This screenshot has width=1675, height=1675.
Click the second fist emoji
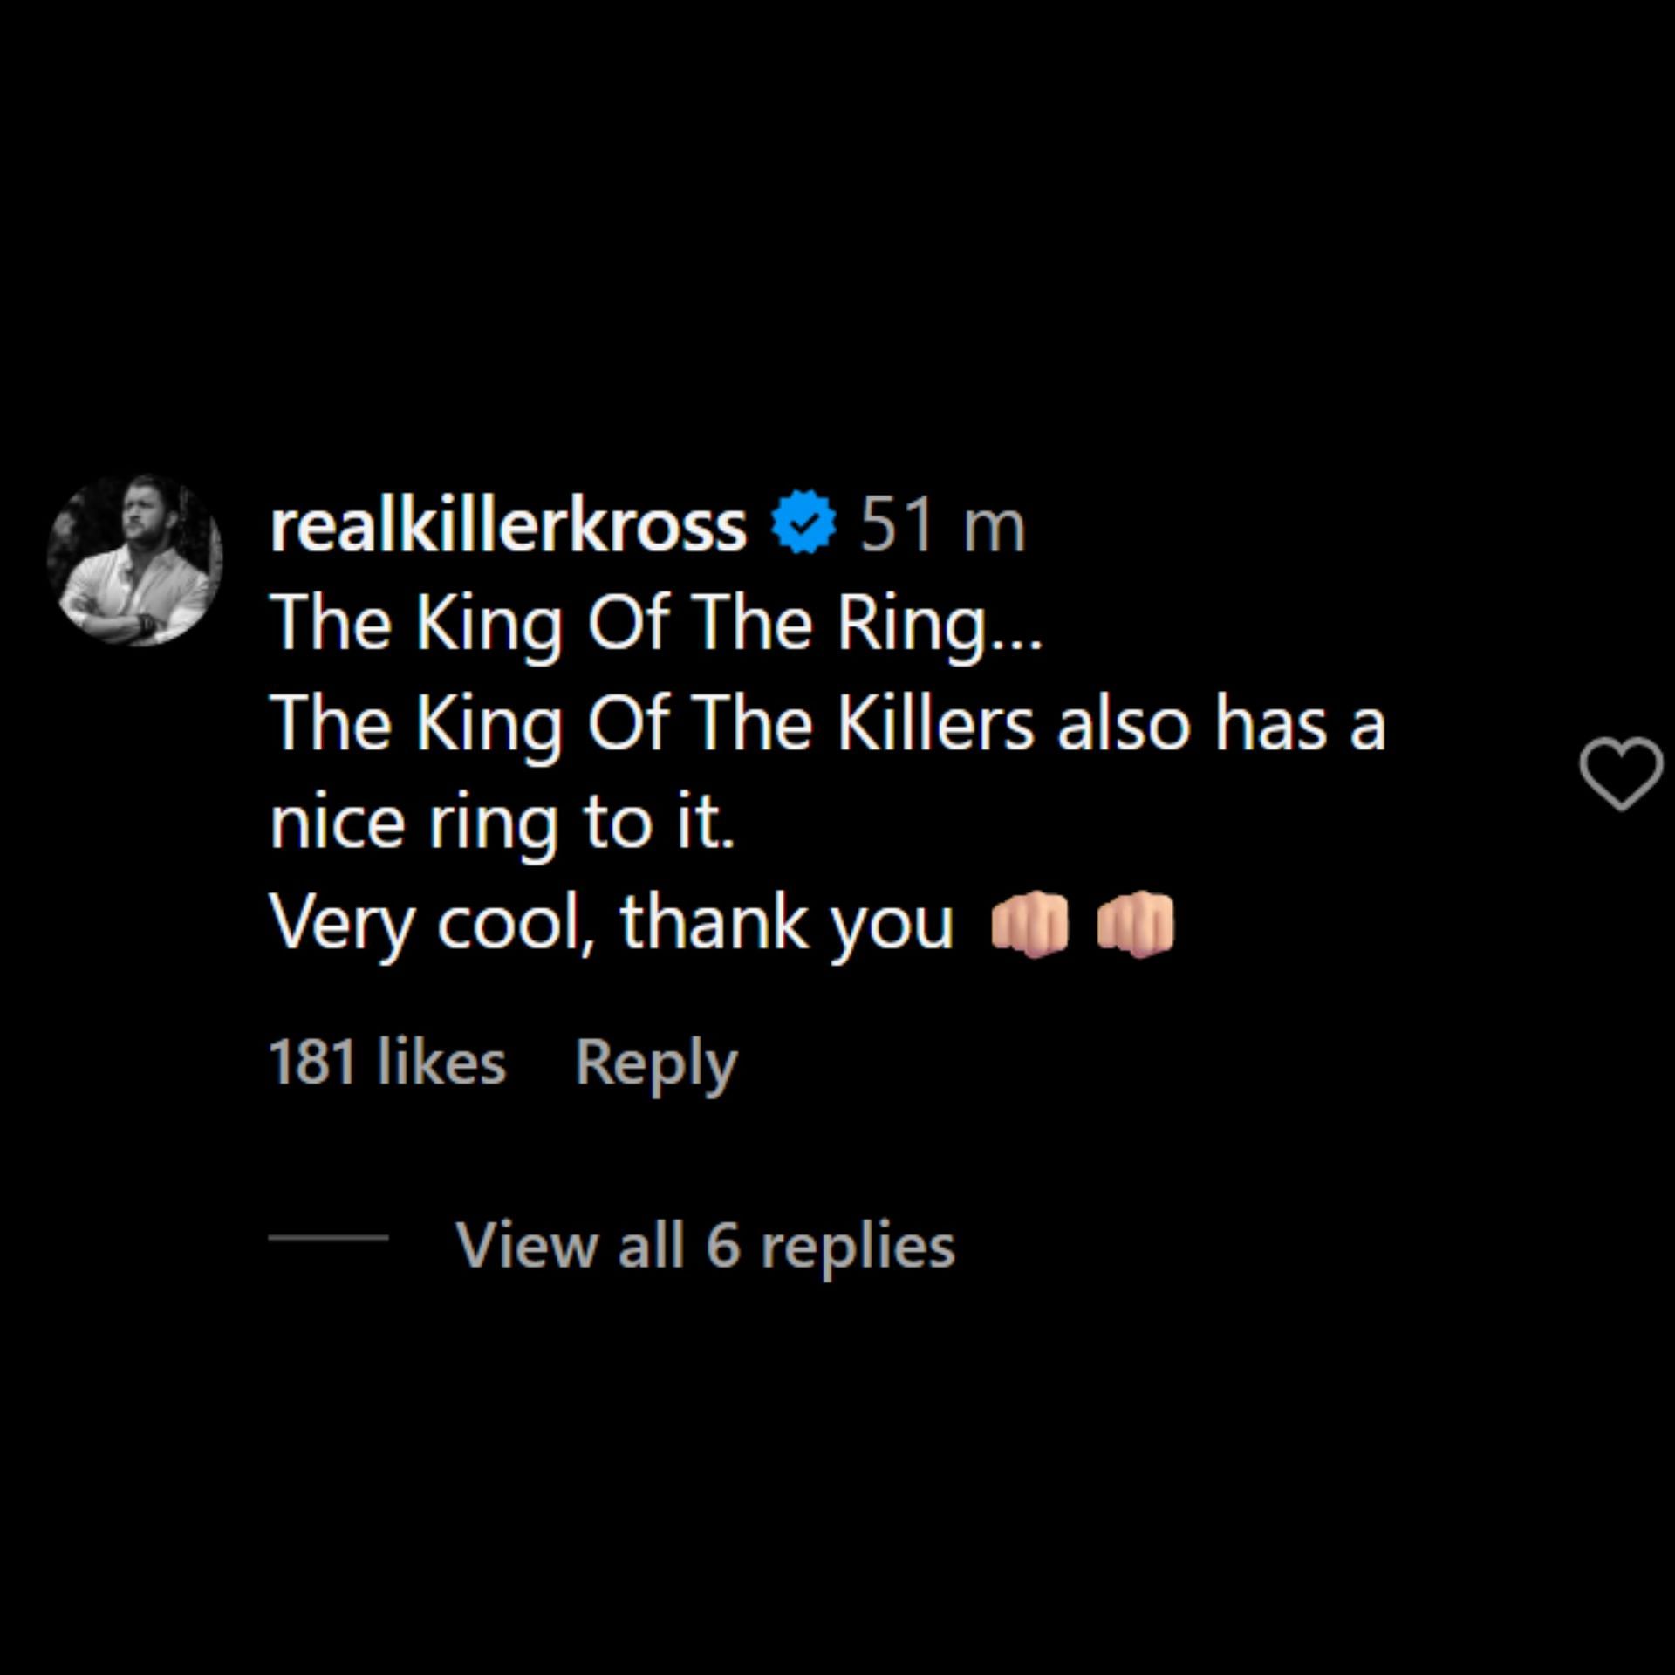(x=1135, y=925)
